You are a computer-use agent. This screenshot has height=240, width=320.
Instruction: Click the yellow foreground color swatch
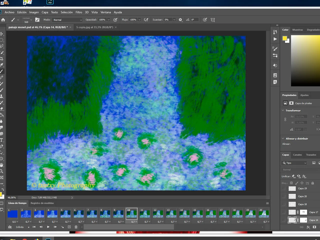point(284,38)
